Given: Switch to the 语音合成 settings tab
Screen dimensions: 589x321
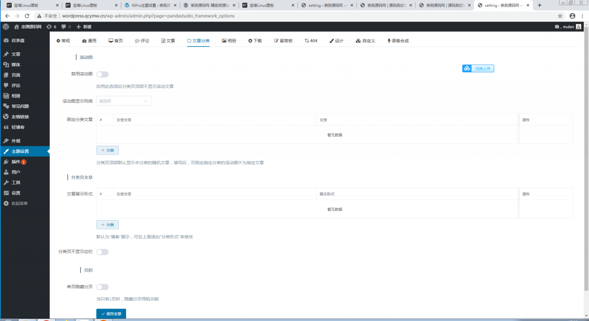Looking at the screenshot, I should [398, 41].
